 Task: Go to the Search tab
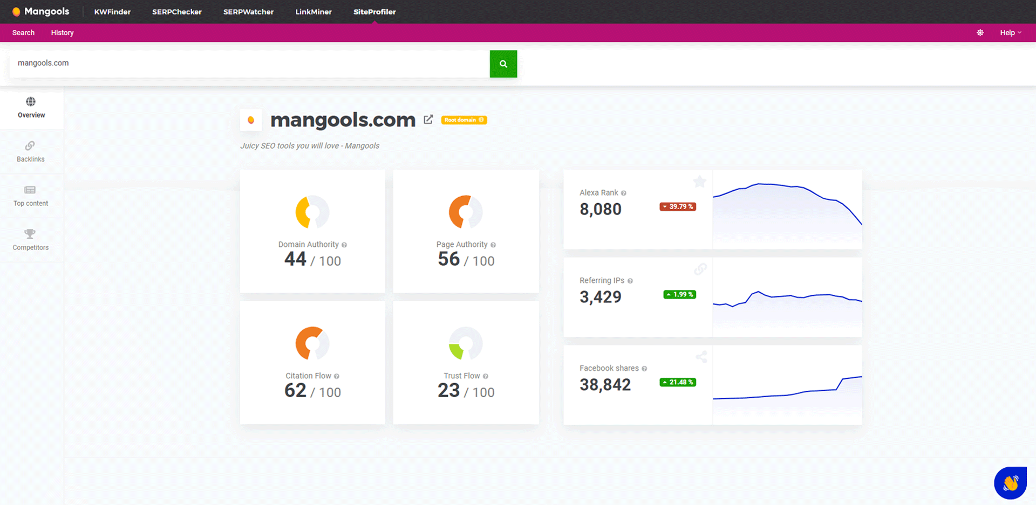click(23, 33)
